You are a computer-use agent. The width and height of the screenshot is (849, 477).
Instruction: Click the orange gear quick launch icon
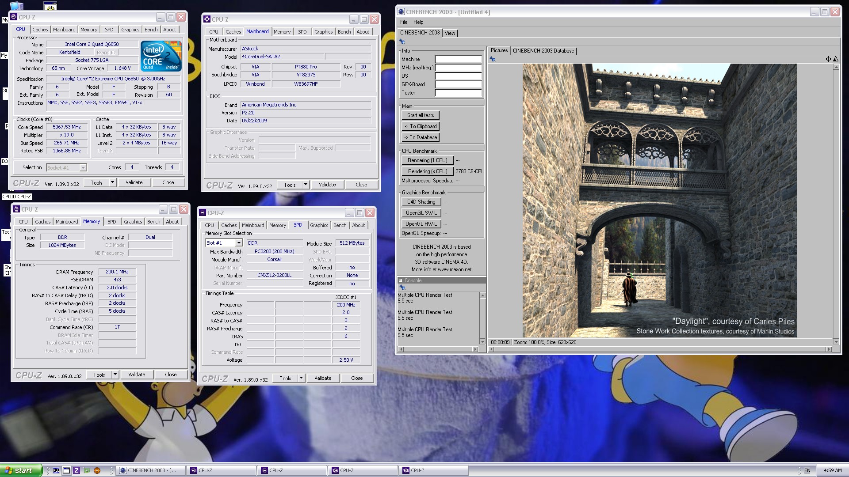97,470
